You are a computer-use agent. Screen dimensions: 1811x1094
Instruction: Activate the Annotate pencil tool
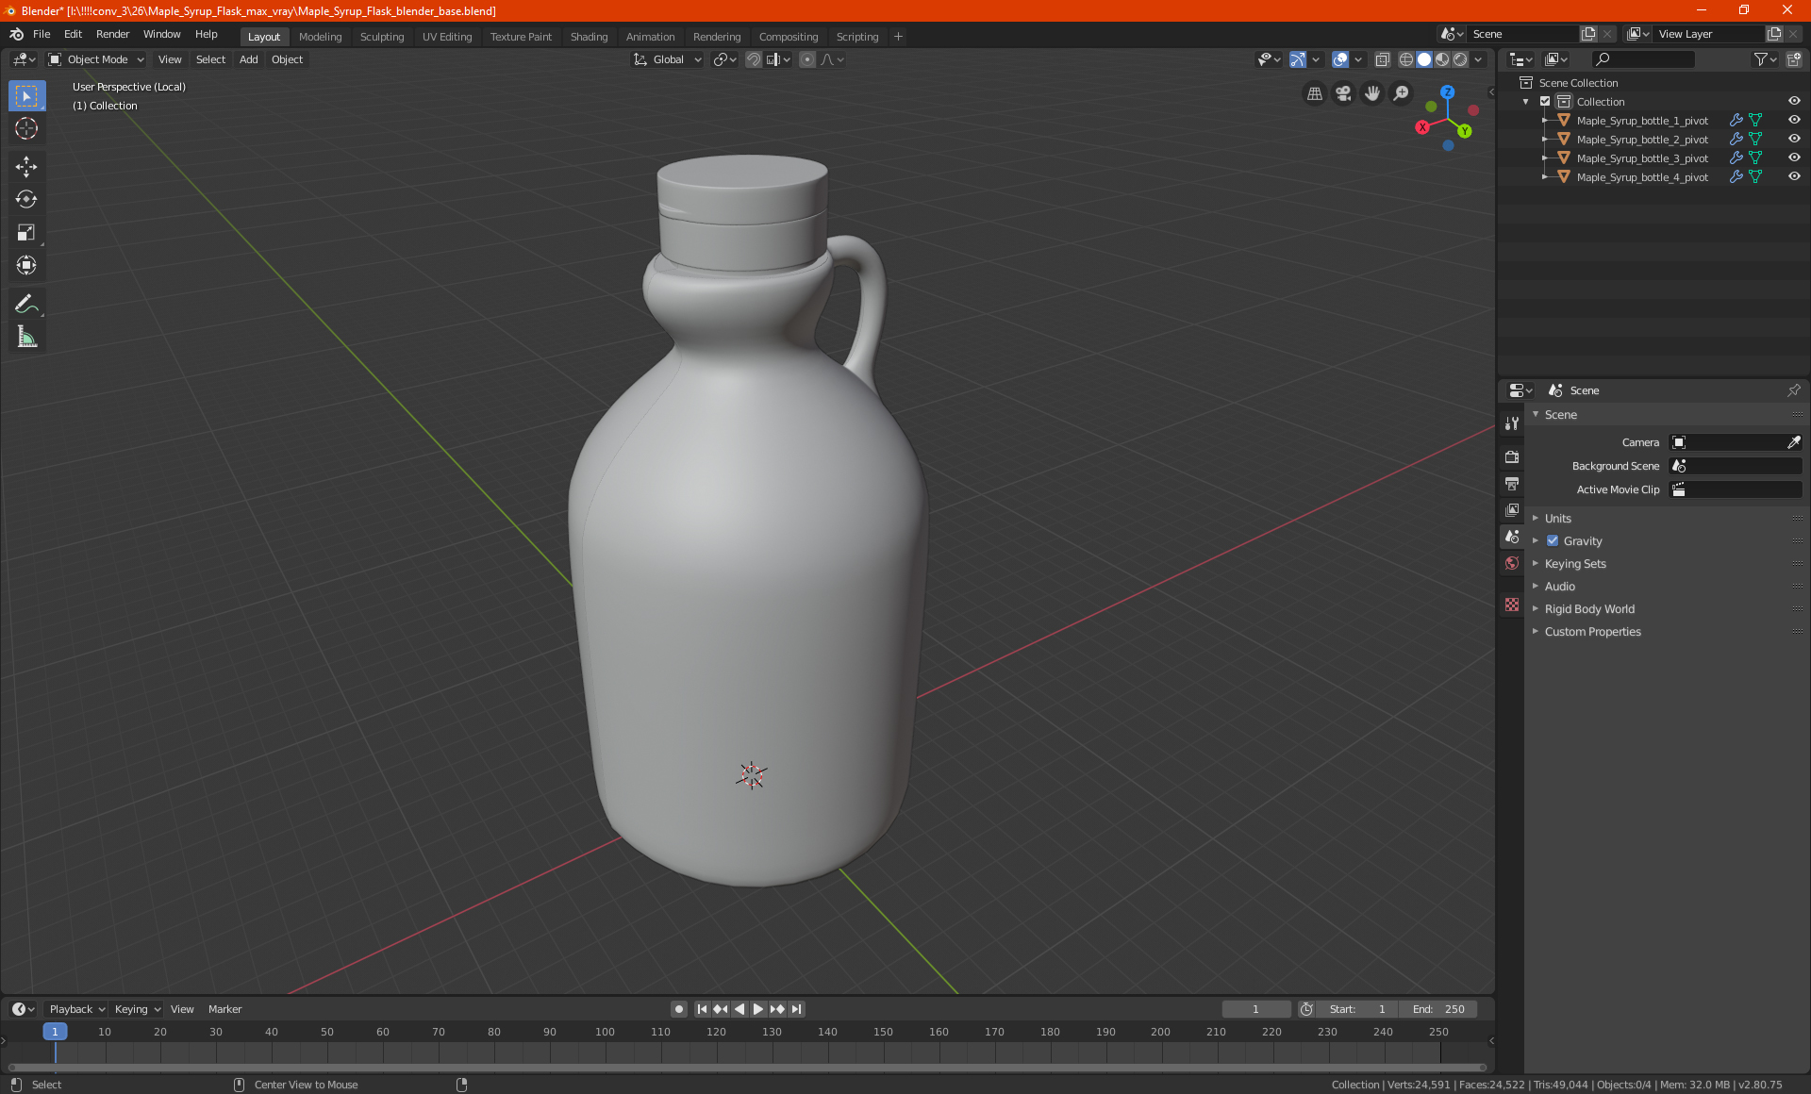[x=26, y=304]
